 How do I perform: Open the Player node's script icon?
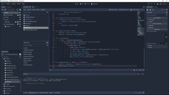click(18, 22)
